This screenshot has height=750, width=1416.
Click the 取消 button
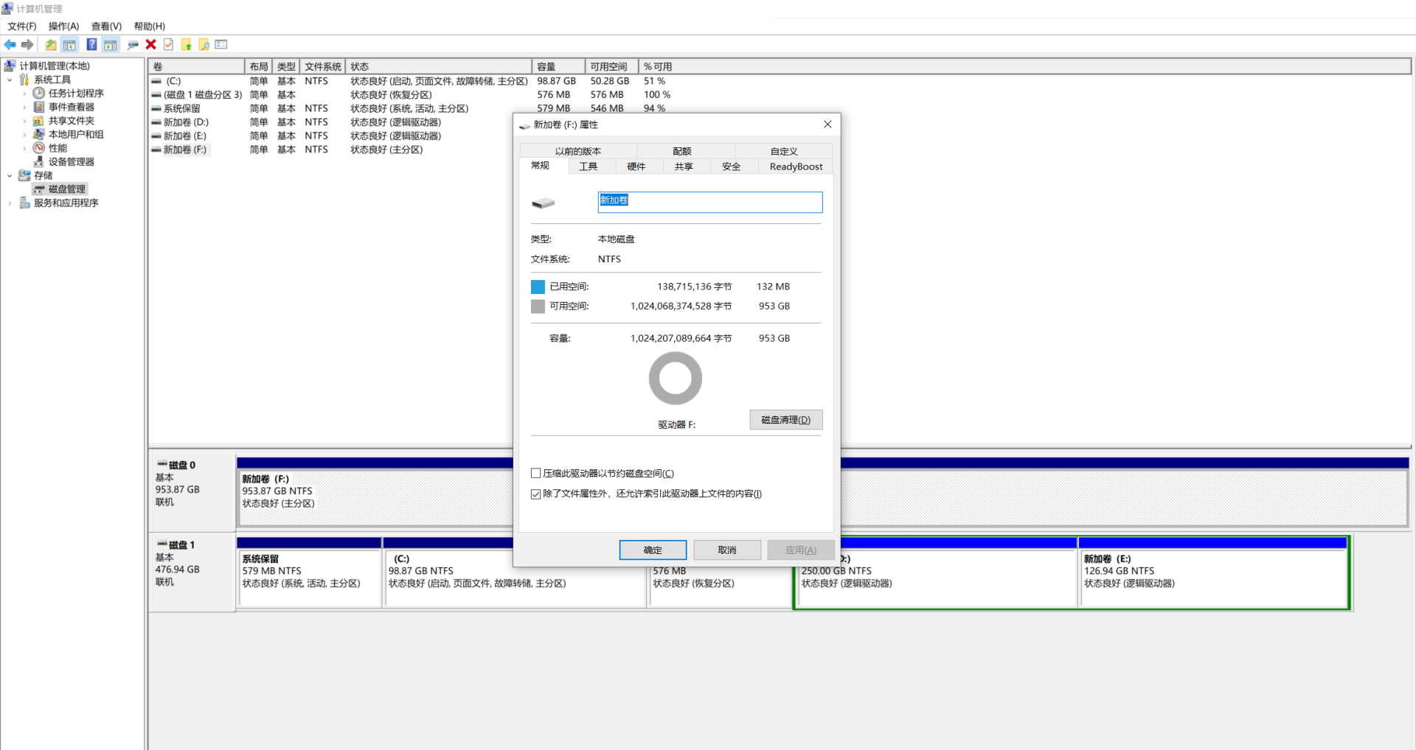[x=726, y=550]
